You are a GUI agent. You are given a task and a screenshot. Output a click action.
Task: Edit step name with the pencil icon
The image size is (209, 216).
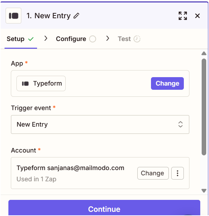click(x=76, y=15)
